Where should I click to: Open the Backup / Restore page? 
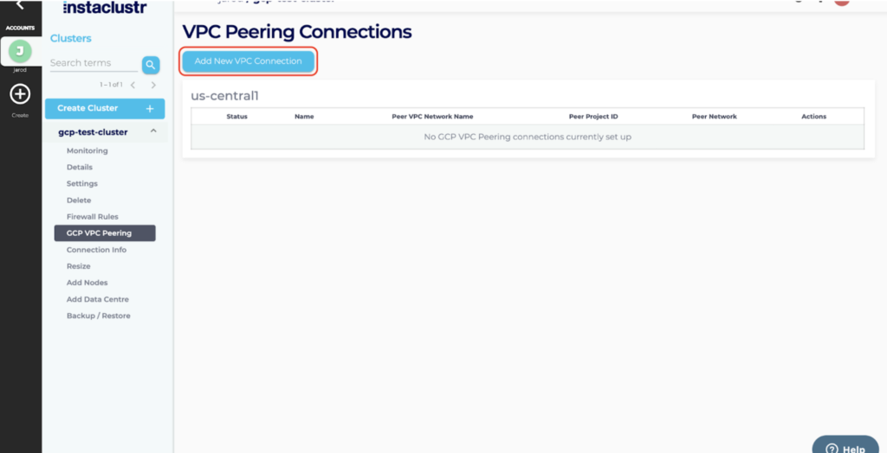98,316
